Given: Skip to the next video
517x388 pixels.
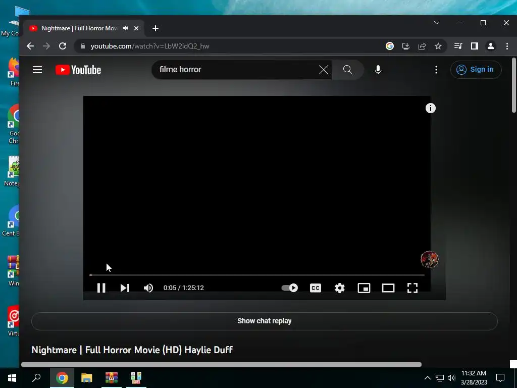Looking at the screenshot, I should click(x=125, y=288).
